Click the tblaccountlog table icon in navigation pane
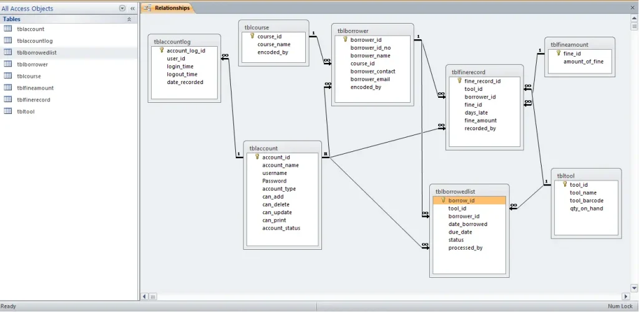The width and height of the screenshot is (639, 312). 7,41
